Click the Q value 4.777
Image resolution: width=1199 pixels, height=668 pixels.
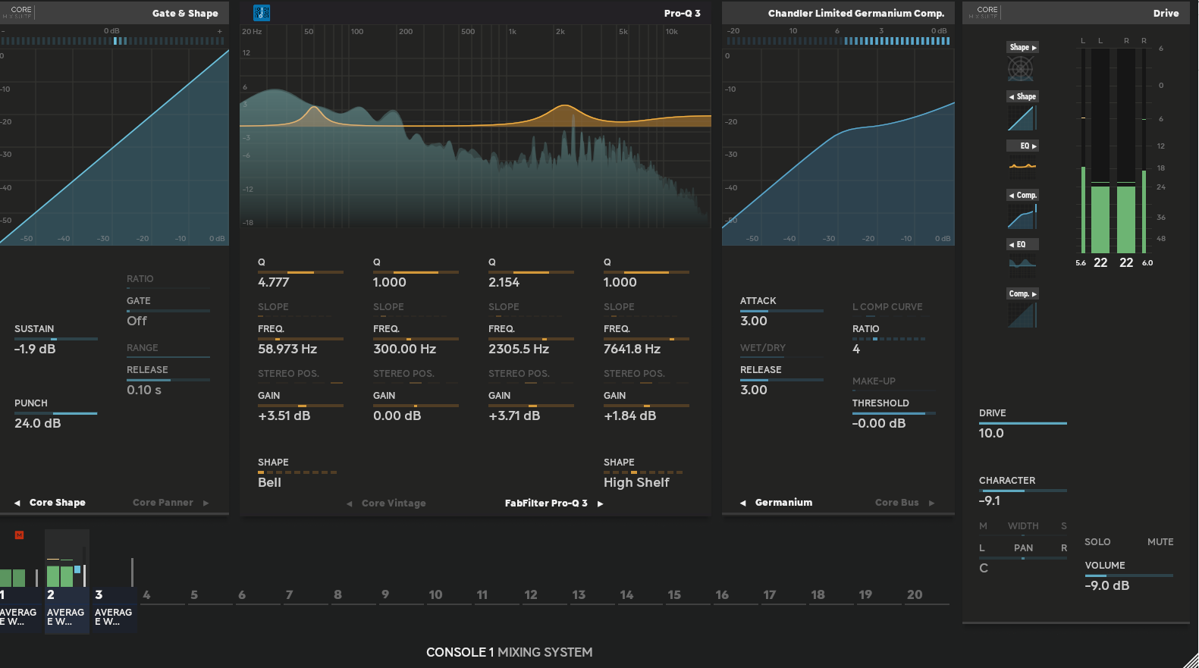coord(274,282)
